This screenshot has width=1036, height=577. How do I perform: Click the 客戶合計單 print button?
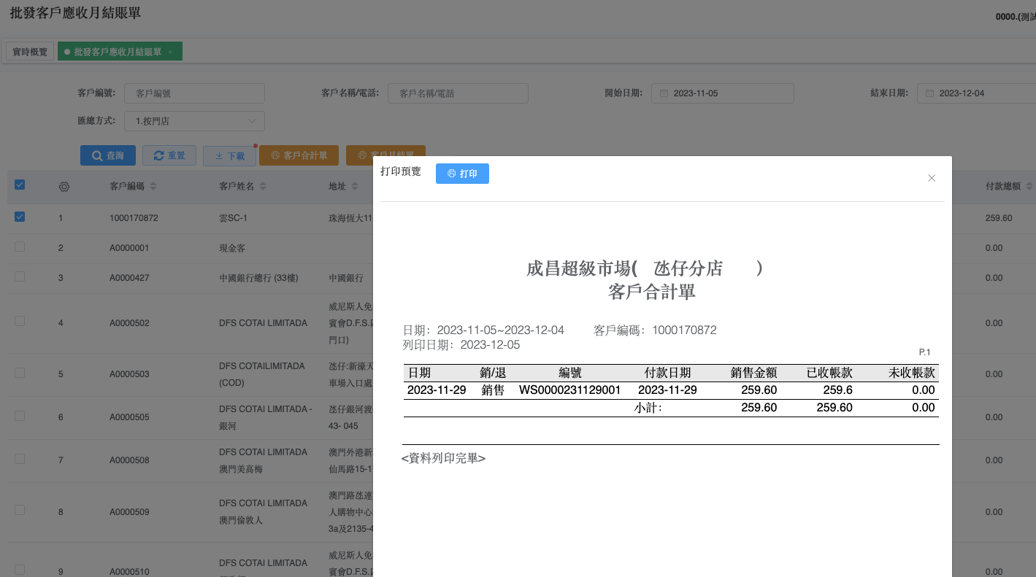[299, 155]
